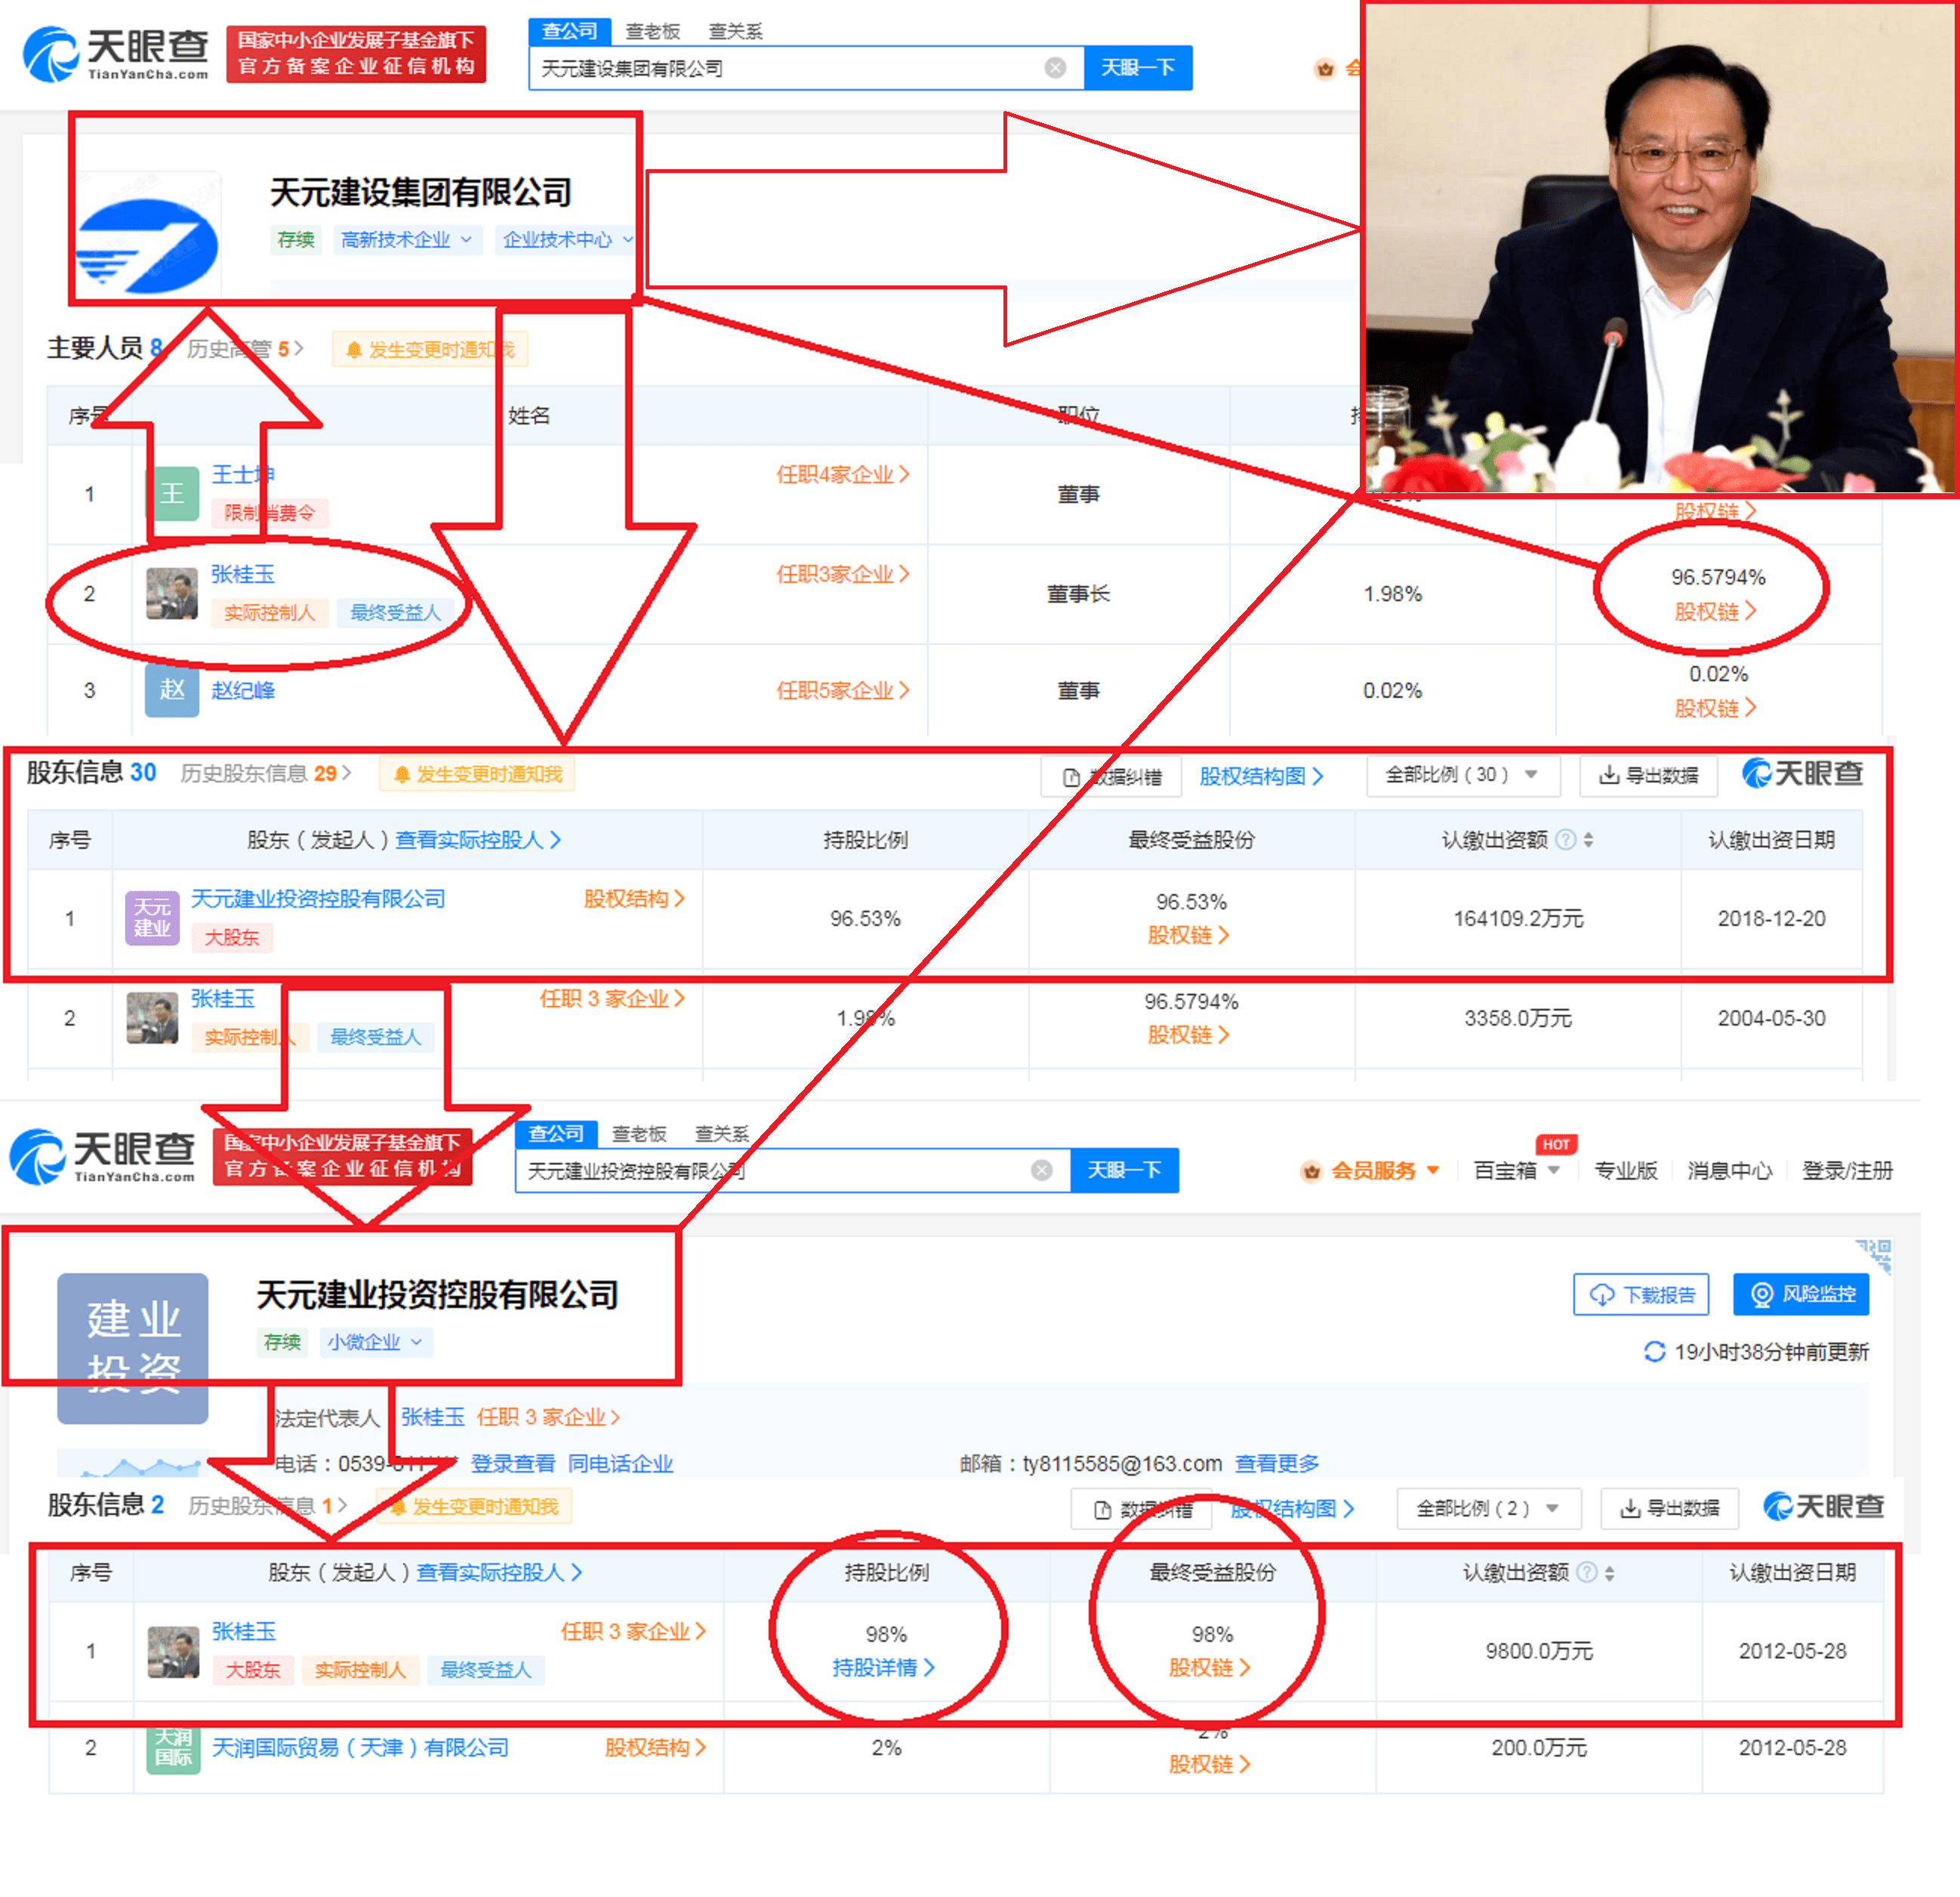Expand the 高新技术企业 tag dropdown
The height and width of the screenshot is (1897, 1960).
[406, 239]
